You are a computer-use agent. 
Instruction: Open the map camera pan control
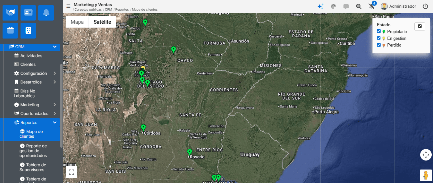(426, 155)
